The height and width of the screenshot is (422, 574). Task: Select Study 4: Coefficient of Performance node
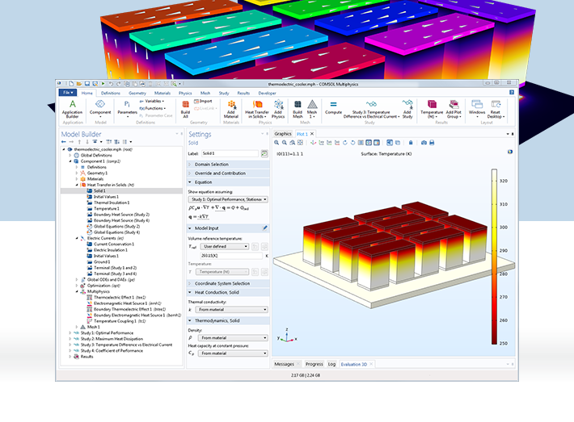pos(112,351)
